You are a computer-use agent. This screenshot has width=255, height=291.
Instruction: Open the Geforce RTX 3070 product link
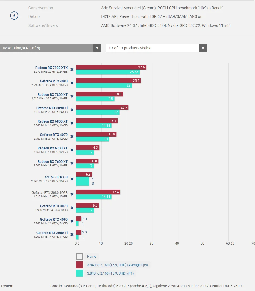click(x=54, y=206)
